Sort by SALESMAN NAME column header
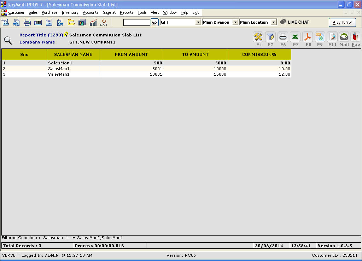 click(73, 54)
